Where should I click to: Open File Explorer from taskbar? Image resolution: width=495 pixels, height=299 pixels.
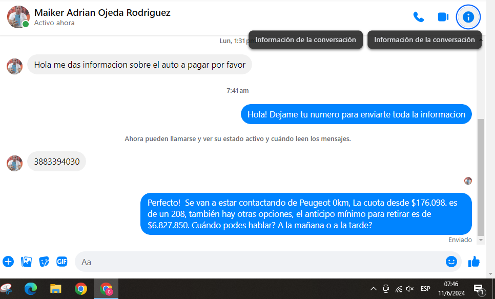pos(55,289)
